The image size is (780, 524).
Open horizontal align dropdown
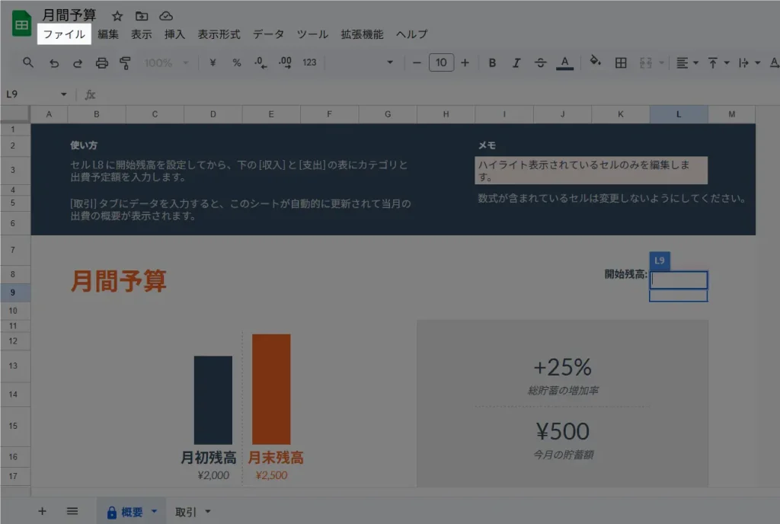point(688,62)
